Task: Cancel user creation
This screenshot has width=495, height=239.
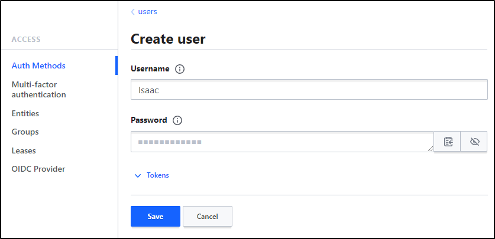Action: [208, 217]
